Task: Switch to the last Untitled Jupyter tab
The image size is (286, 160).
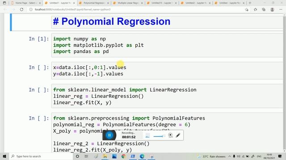Action: (x=230, y=3)
